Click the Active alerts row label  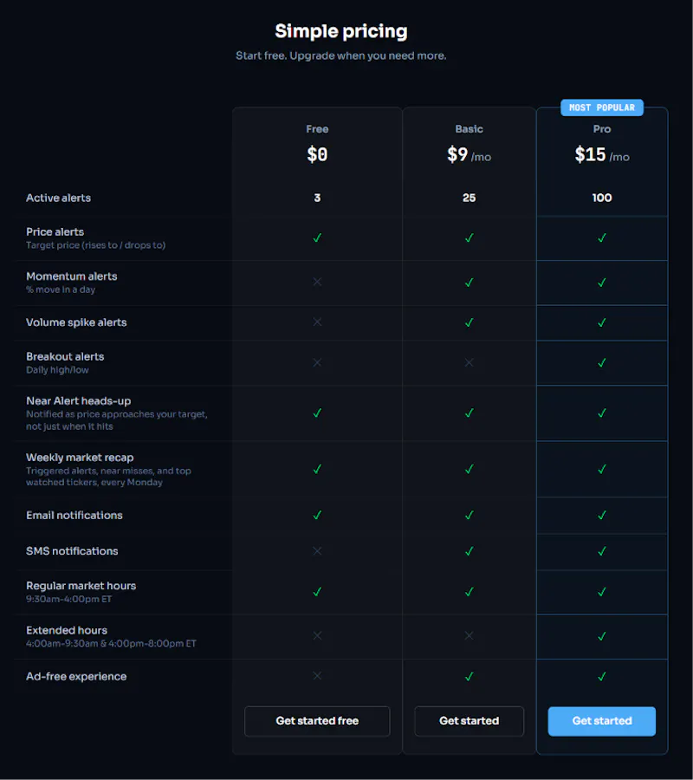point(58,198)
